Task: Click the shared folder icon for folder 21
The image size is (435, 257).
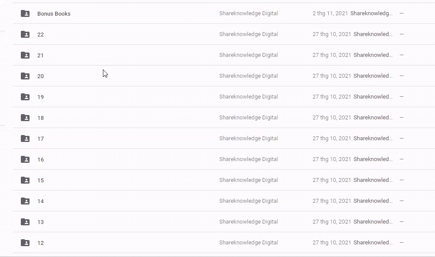Action: point(25,55)
